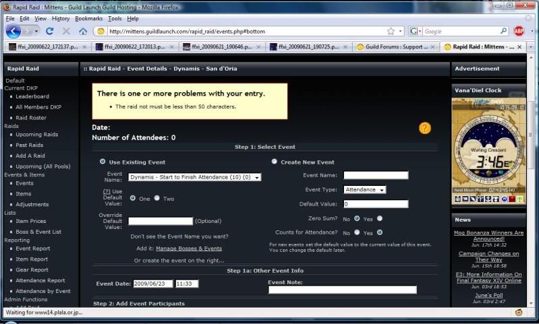This screenshot has width=539, height=324.
Task: Set Counts for Attendance to No
Action: pos(357,232)
